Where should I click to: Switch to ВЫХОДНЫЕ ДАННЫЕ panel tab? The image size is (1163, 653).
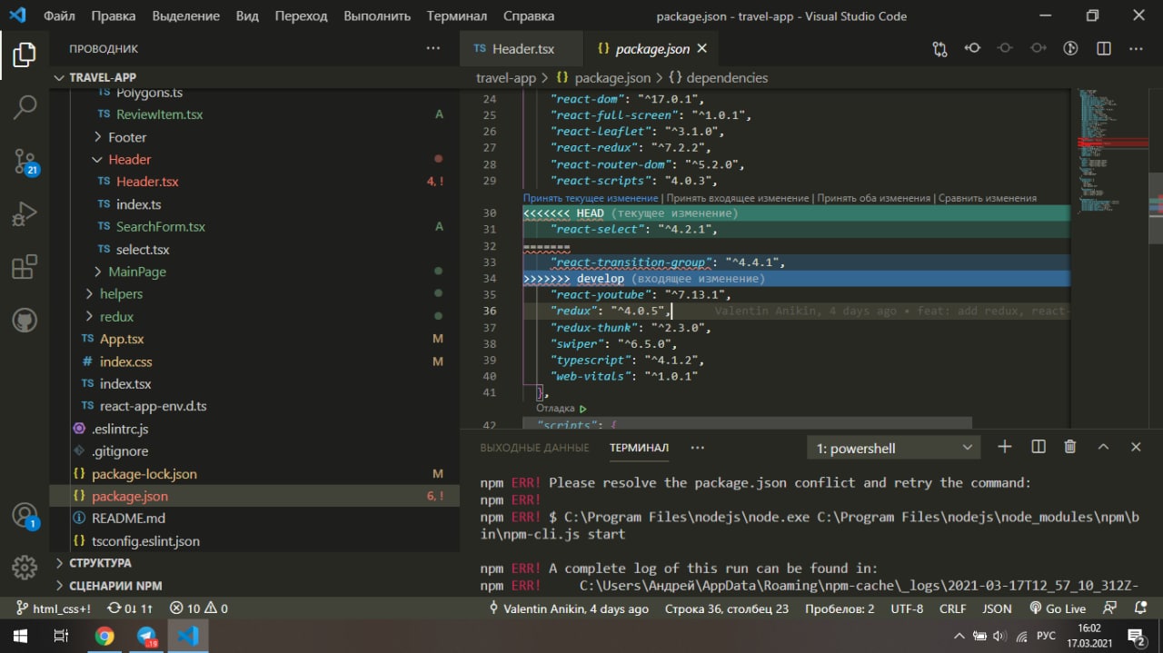click(534, 448)
